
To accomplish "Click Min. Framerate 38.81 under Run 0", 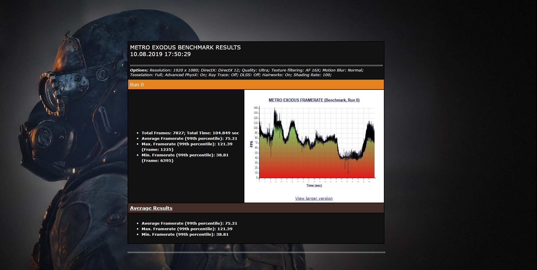I will (x=185, y=155).
